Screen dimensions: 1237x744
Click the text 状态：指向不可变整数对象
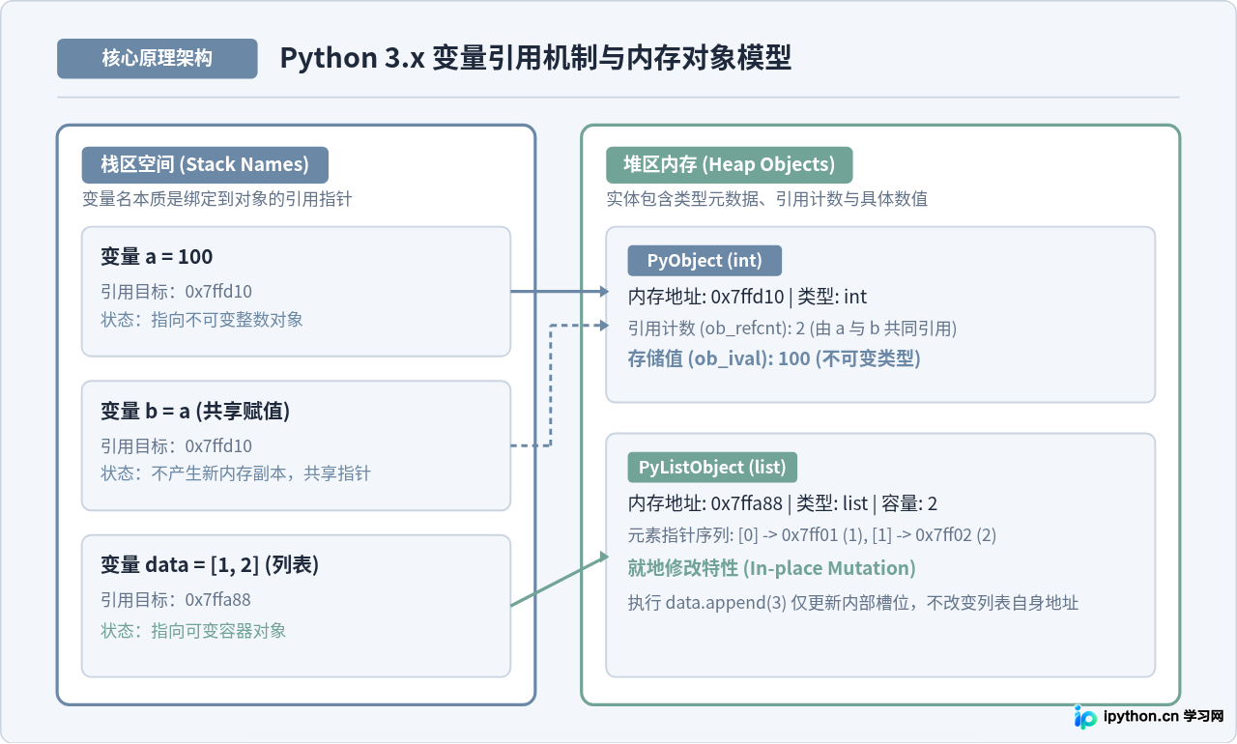point(202,319)
